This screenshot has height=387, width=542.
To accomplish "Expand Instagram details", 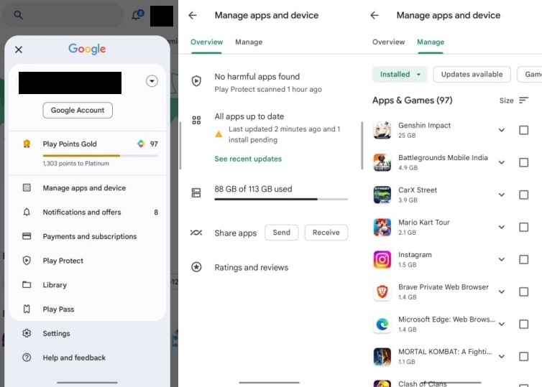I will click(502, 259).
